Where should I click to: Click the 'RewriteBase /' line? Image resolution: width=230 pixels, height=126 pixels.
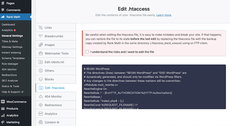[x=93, y=97]
